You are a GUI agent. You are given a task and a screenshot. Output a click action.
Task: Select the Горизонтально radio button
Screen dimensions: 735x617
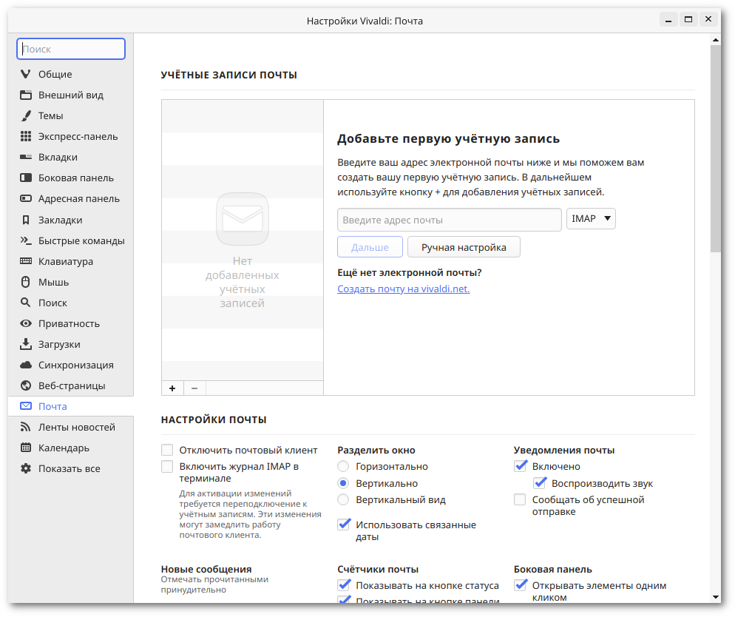point(343,466)
